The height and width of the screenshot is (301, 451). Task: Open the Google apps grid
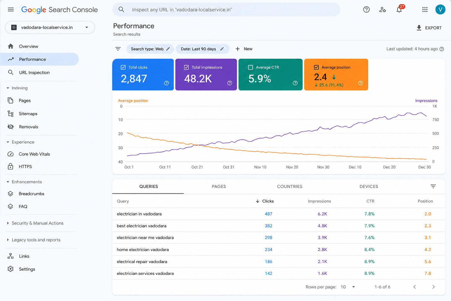425,9
